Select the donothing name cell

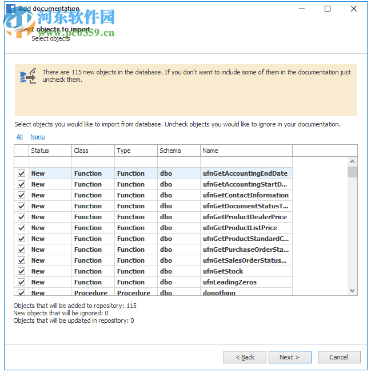tap(246, 292)
